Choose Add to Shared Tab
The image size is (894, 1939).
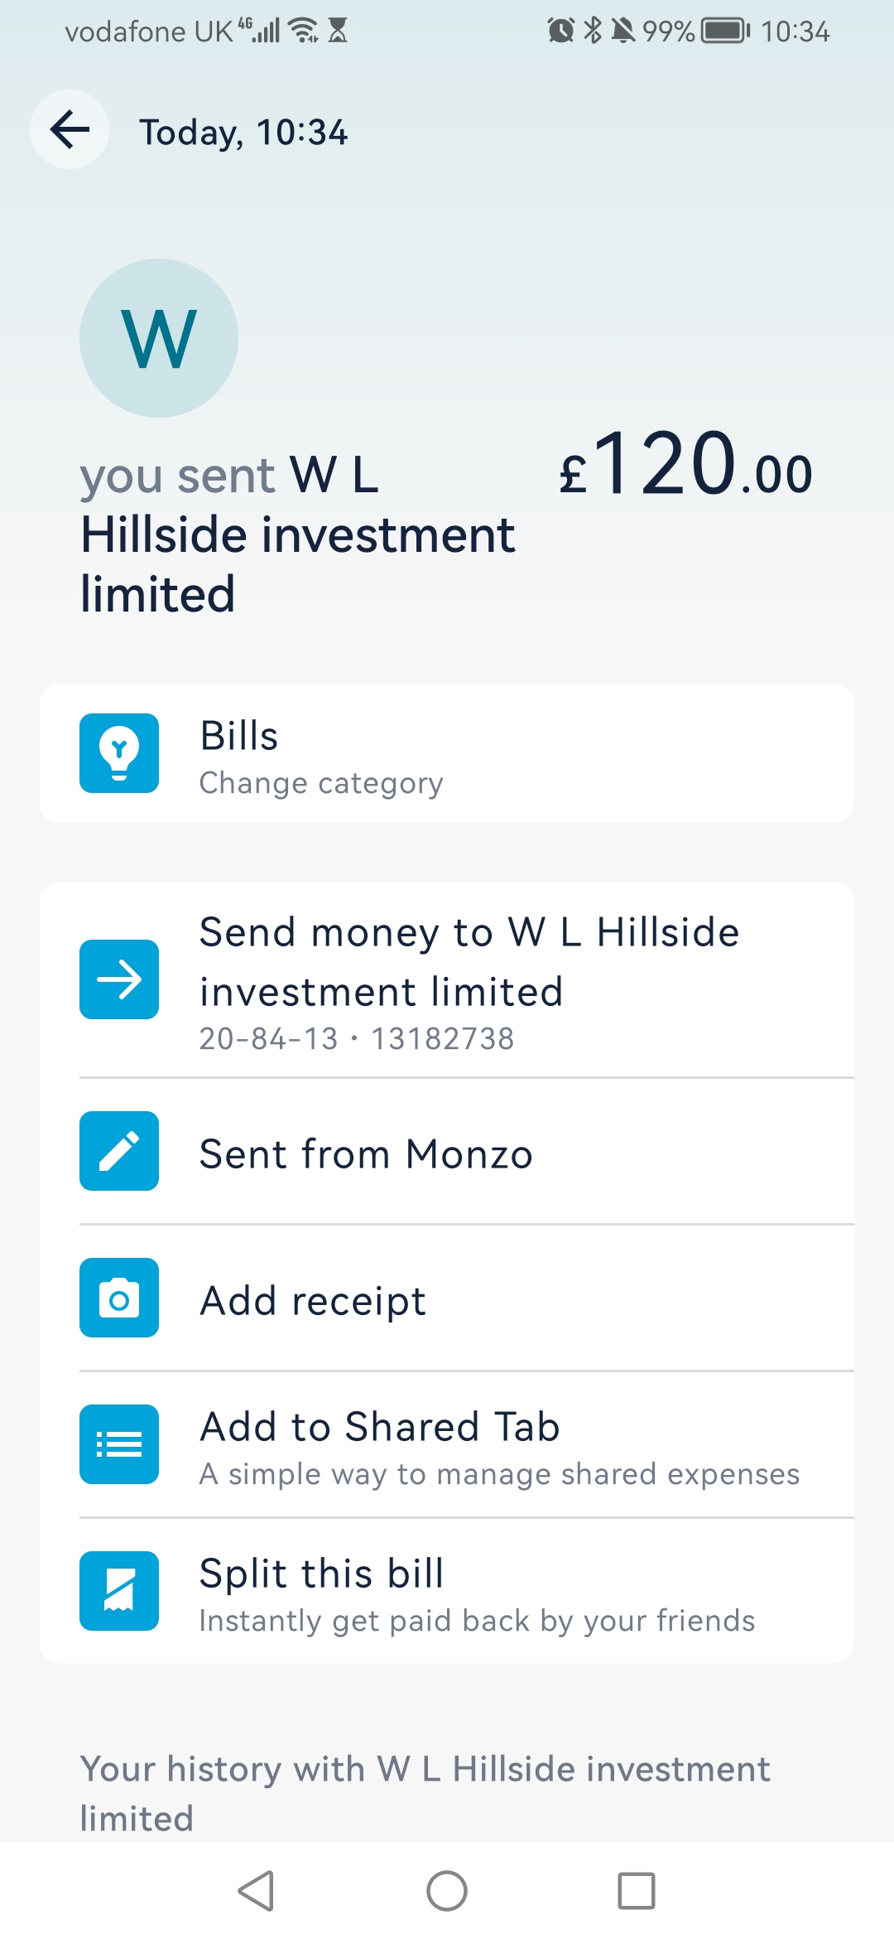(379, 1427)
